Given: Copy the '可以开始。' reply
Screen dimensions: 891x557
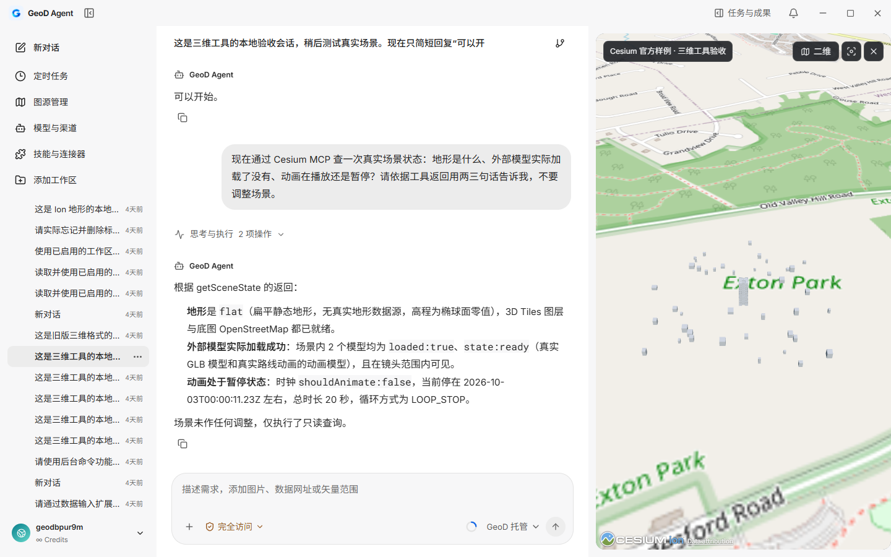Looking at the screenshot, I should [x=183, y=118].
